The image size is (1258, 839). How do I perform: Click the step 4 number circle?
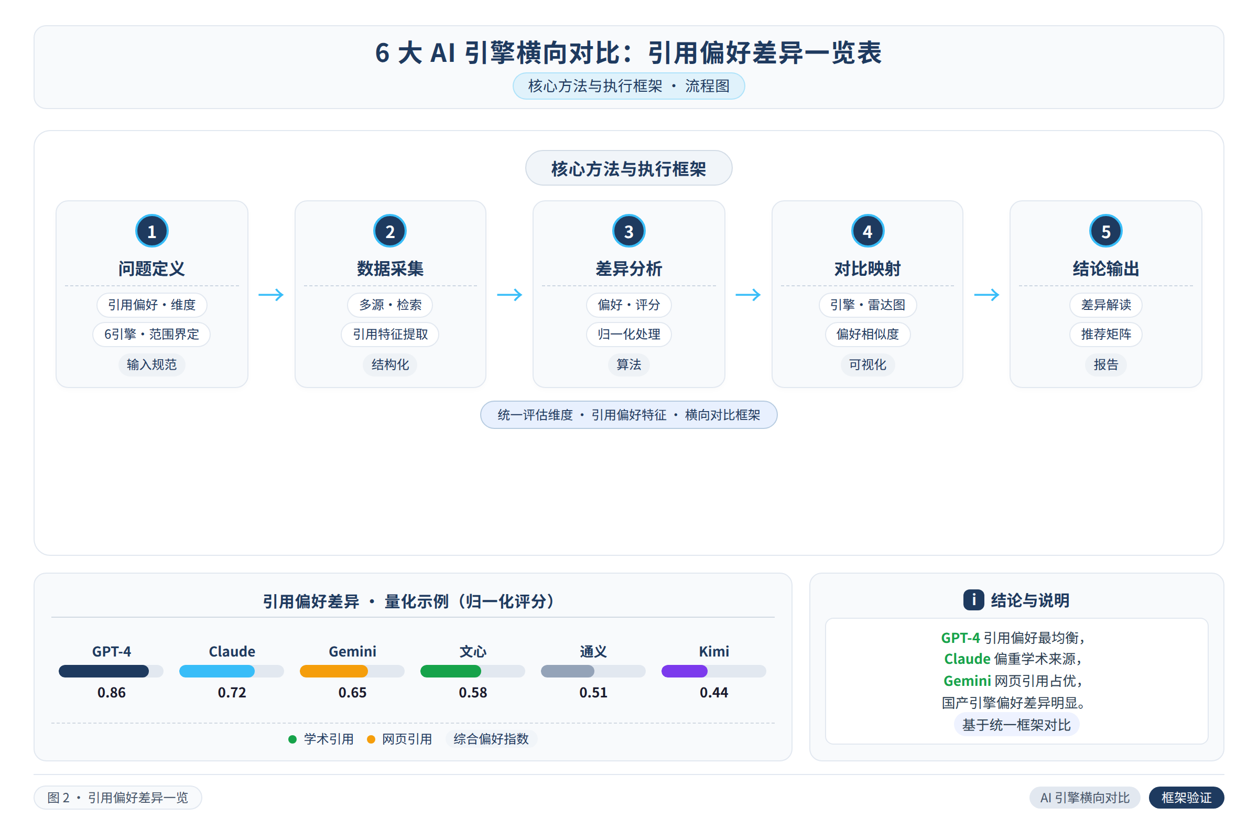(867, 231)
